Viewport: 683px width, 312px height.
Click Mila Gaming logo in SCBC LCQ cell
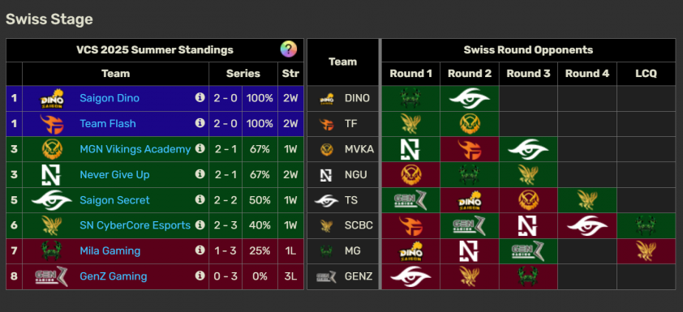point(646,225)
